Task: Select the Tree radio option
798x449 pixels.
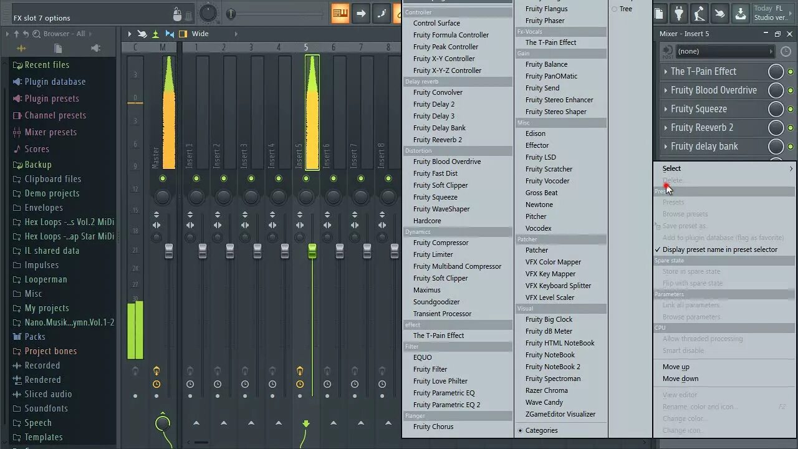Action: click(622, 9)
